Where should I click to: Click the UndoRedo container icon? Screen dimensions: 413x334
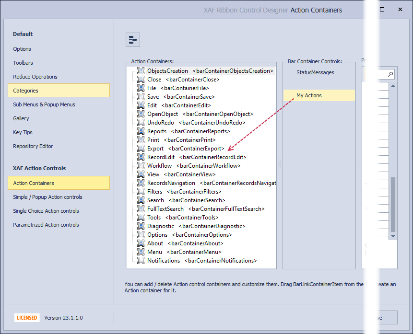[x=141, y=123]
